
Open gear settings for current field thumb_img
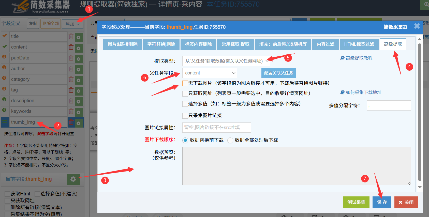[73, 179]
